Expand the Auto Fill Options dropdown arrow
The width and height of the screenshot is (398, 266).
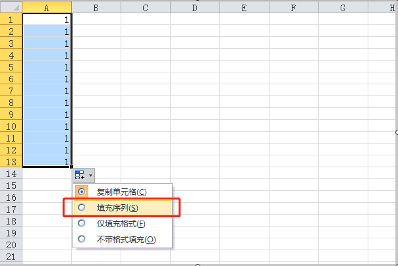pos(90,175)
